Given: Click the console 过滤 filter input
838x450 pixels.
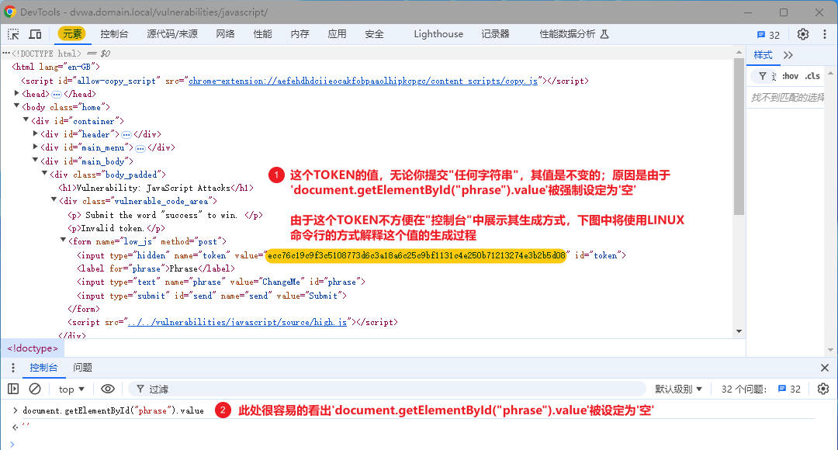Looking at the screenshot, I should (388, 389).
